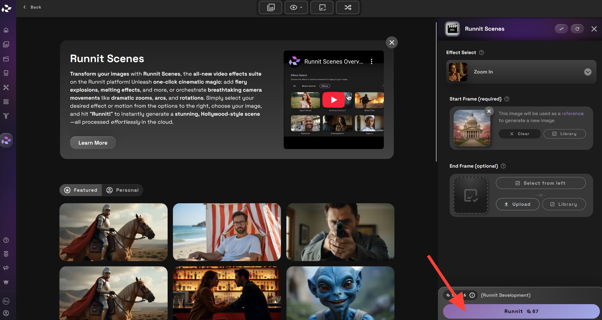Open the four-square grid icon in sidebar
This screenshot has height=320, width=602.
coord(6,102)
